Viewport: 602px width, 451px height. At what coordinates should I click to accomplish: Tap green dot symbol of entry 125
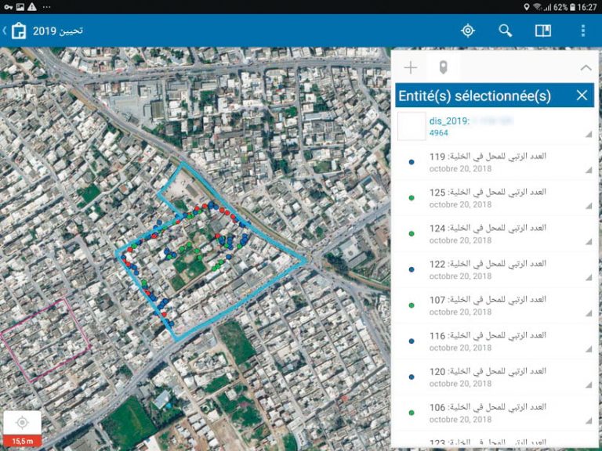pos(412,198)
